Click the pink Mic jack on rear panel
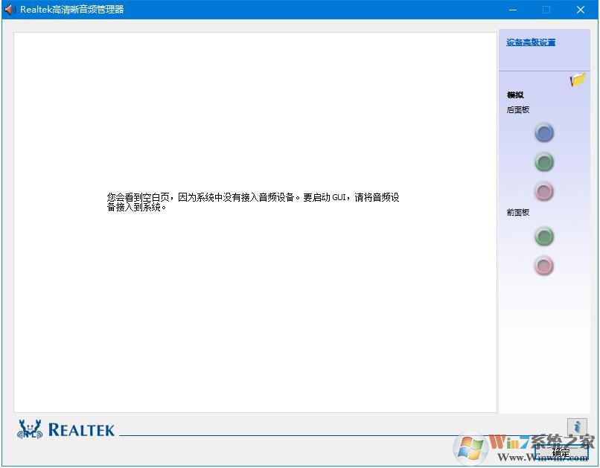 coord(544,191)
